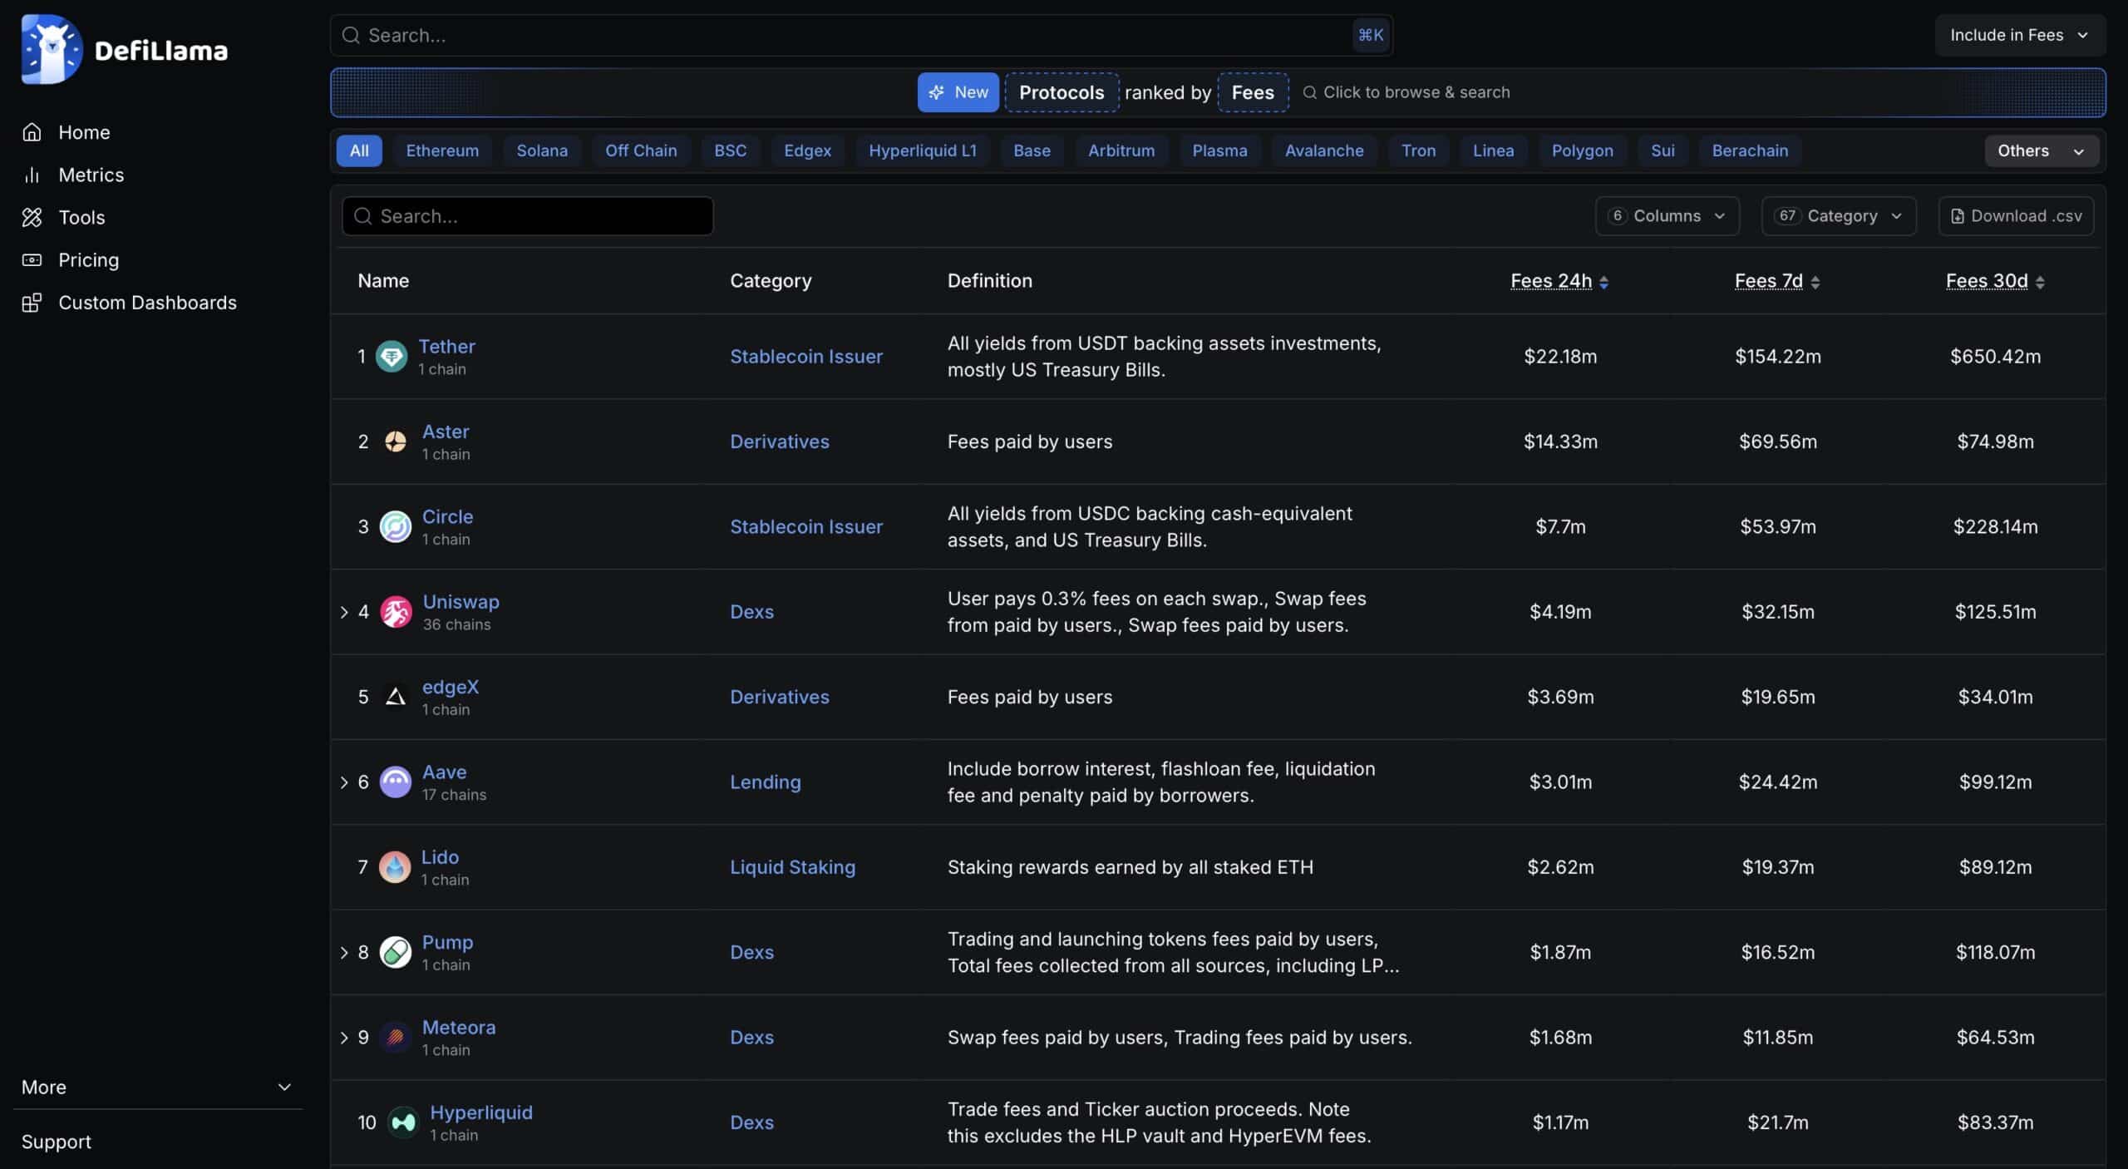The image size is (2128, 1169).
Task: Click the edgeX protocol logo
Action: (x=396, y=697)
